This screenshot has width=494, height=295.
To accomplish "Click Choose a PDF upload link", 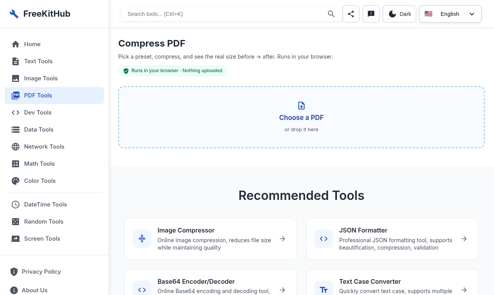I will [301, 118].
